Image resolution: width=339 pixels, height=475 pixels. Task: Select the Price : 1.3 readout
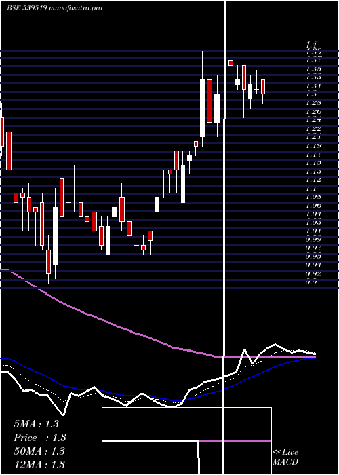40,438
